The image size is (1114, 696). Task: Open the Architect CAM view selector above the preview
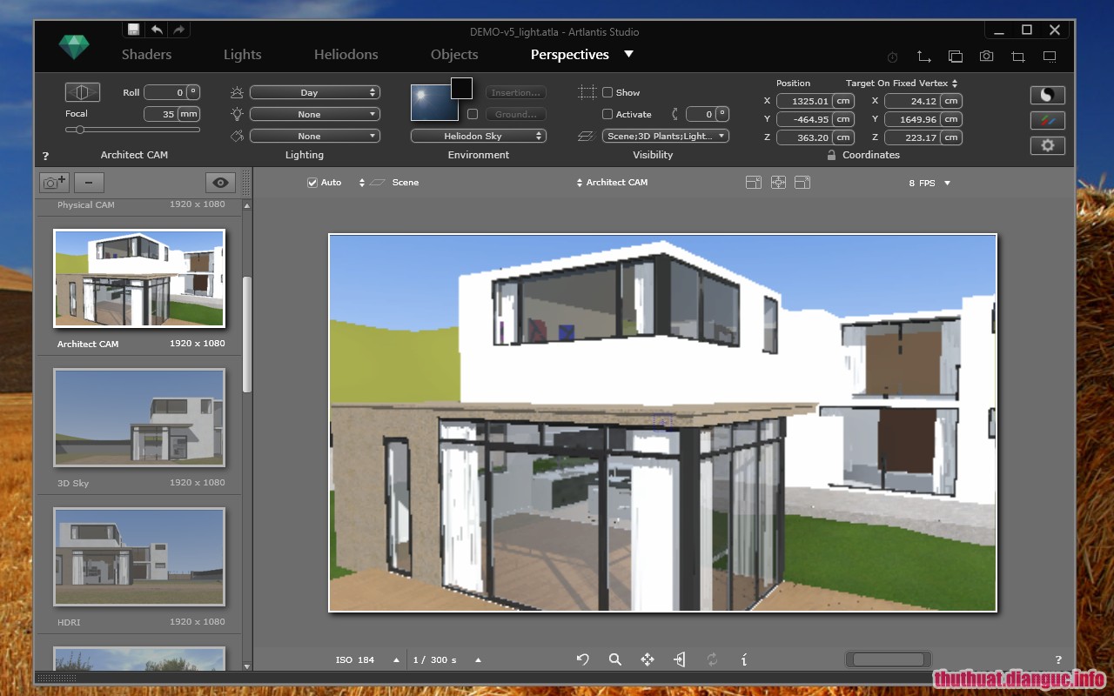(x=613, y=183)
